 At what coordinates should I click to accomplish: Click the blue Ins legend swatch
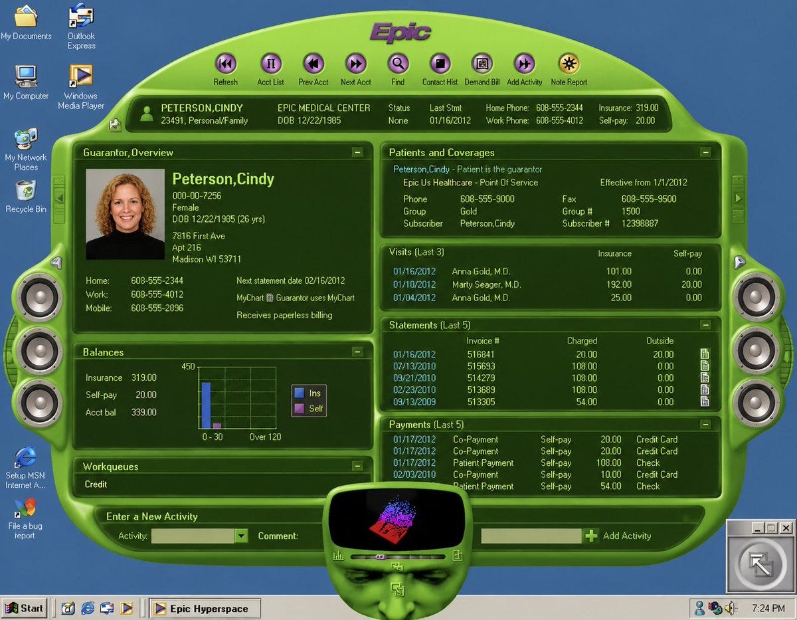pos(299,393)
